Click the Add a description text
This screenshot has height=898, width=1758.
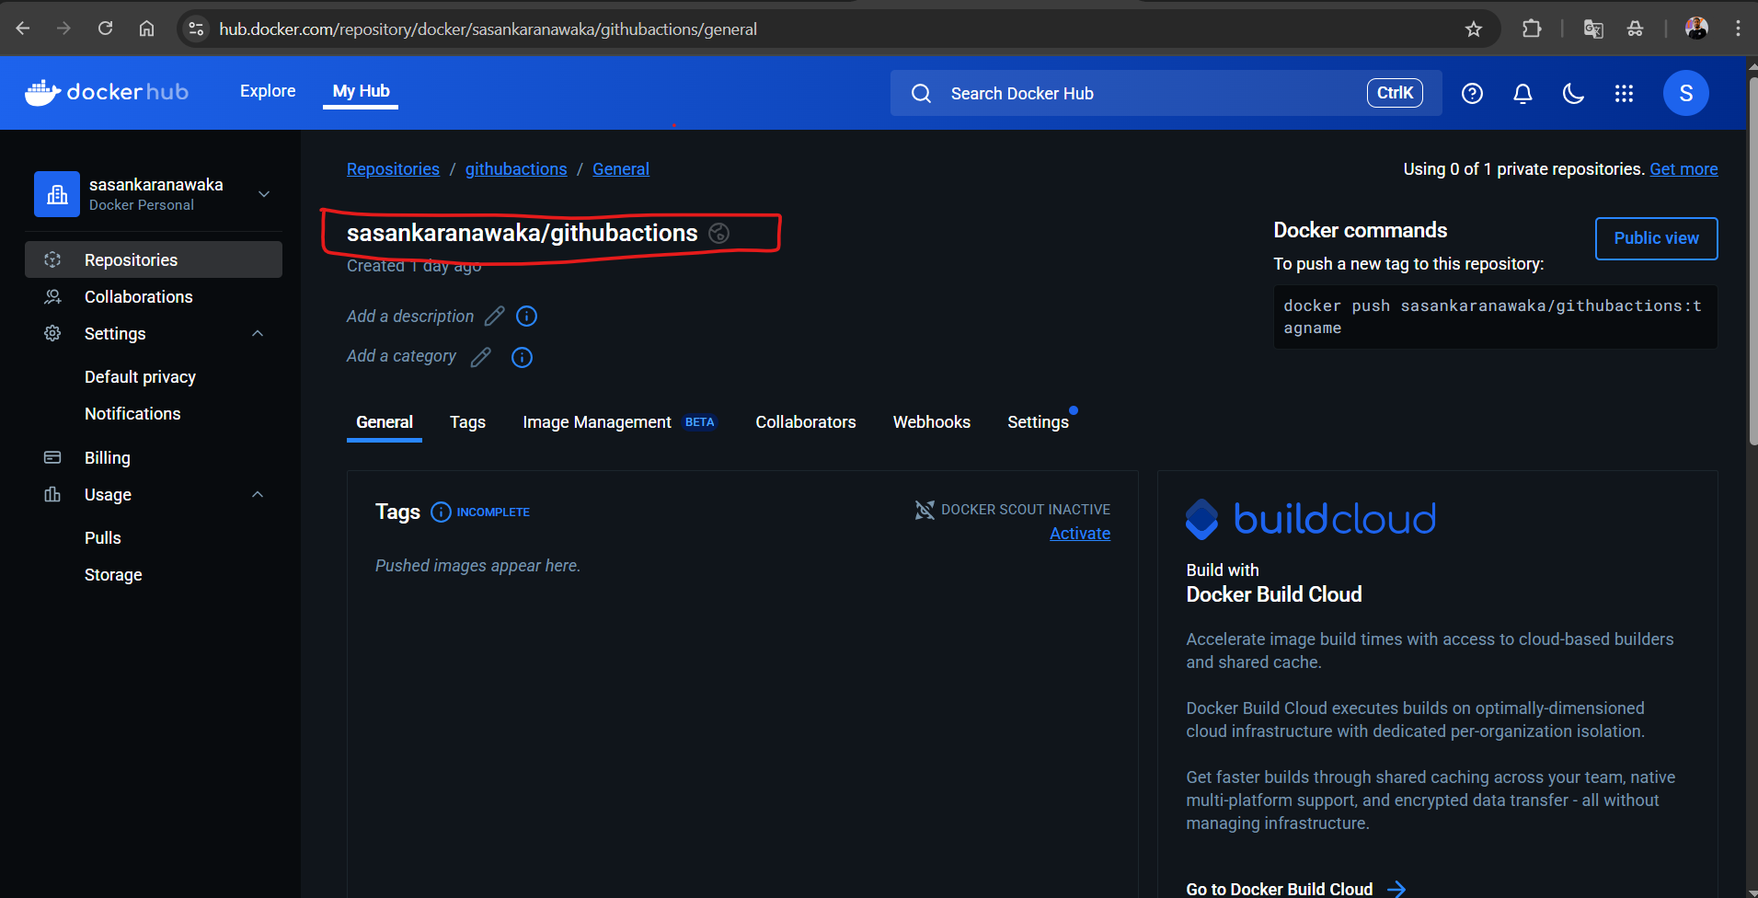tap(410, 317)
